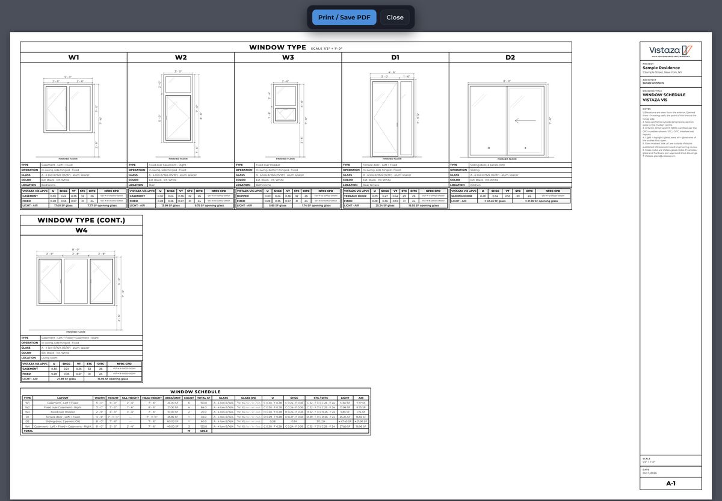This screenshot has width=722, height=501.
Task: Click the W1 column heading
Action: (73, 58)
